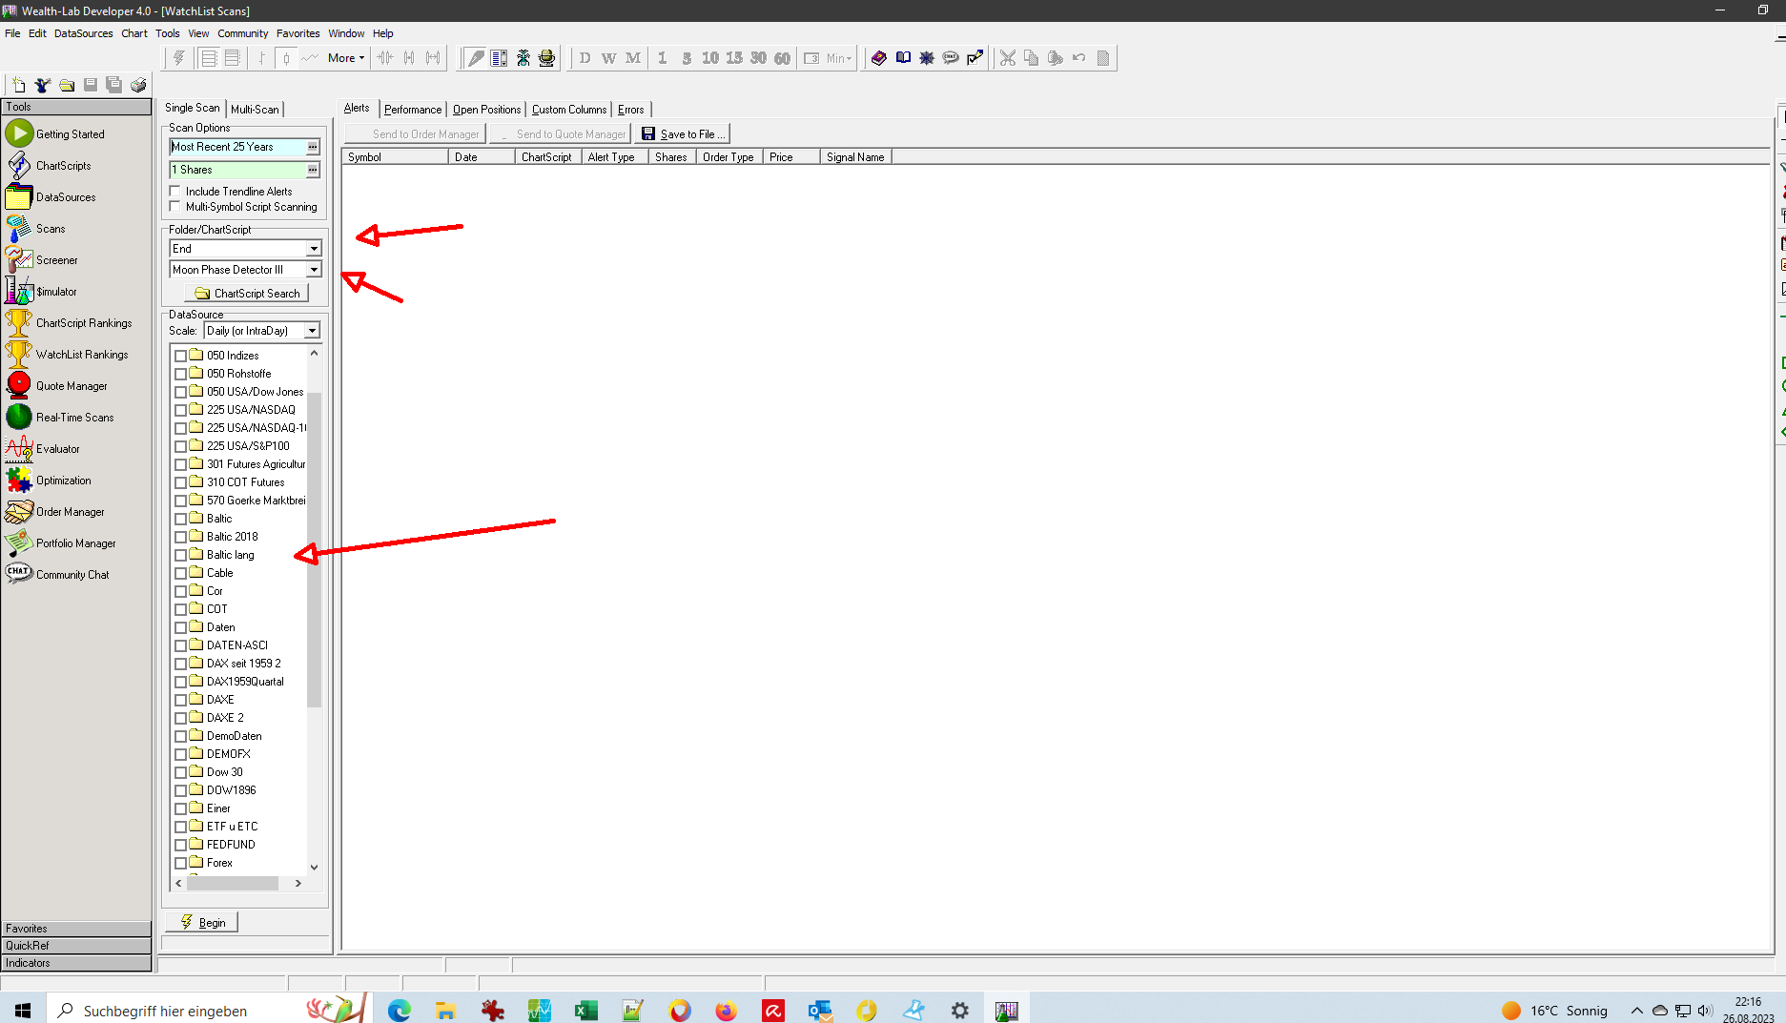Screen dimensions: 1786x1023
Task: Open Firefox from the taskbar
Action: (x=727, y=1010)
